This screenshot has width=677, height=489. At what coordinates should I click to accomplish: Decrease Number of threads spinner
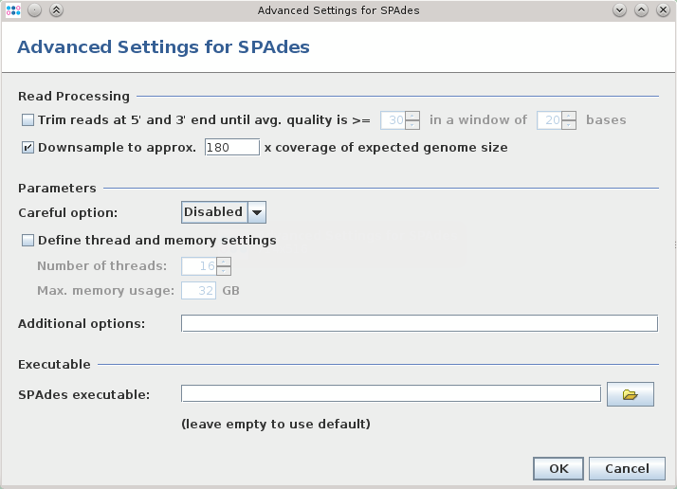223,271
